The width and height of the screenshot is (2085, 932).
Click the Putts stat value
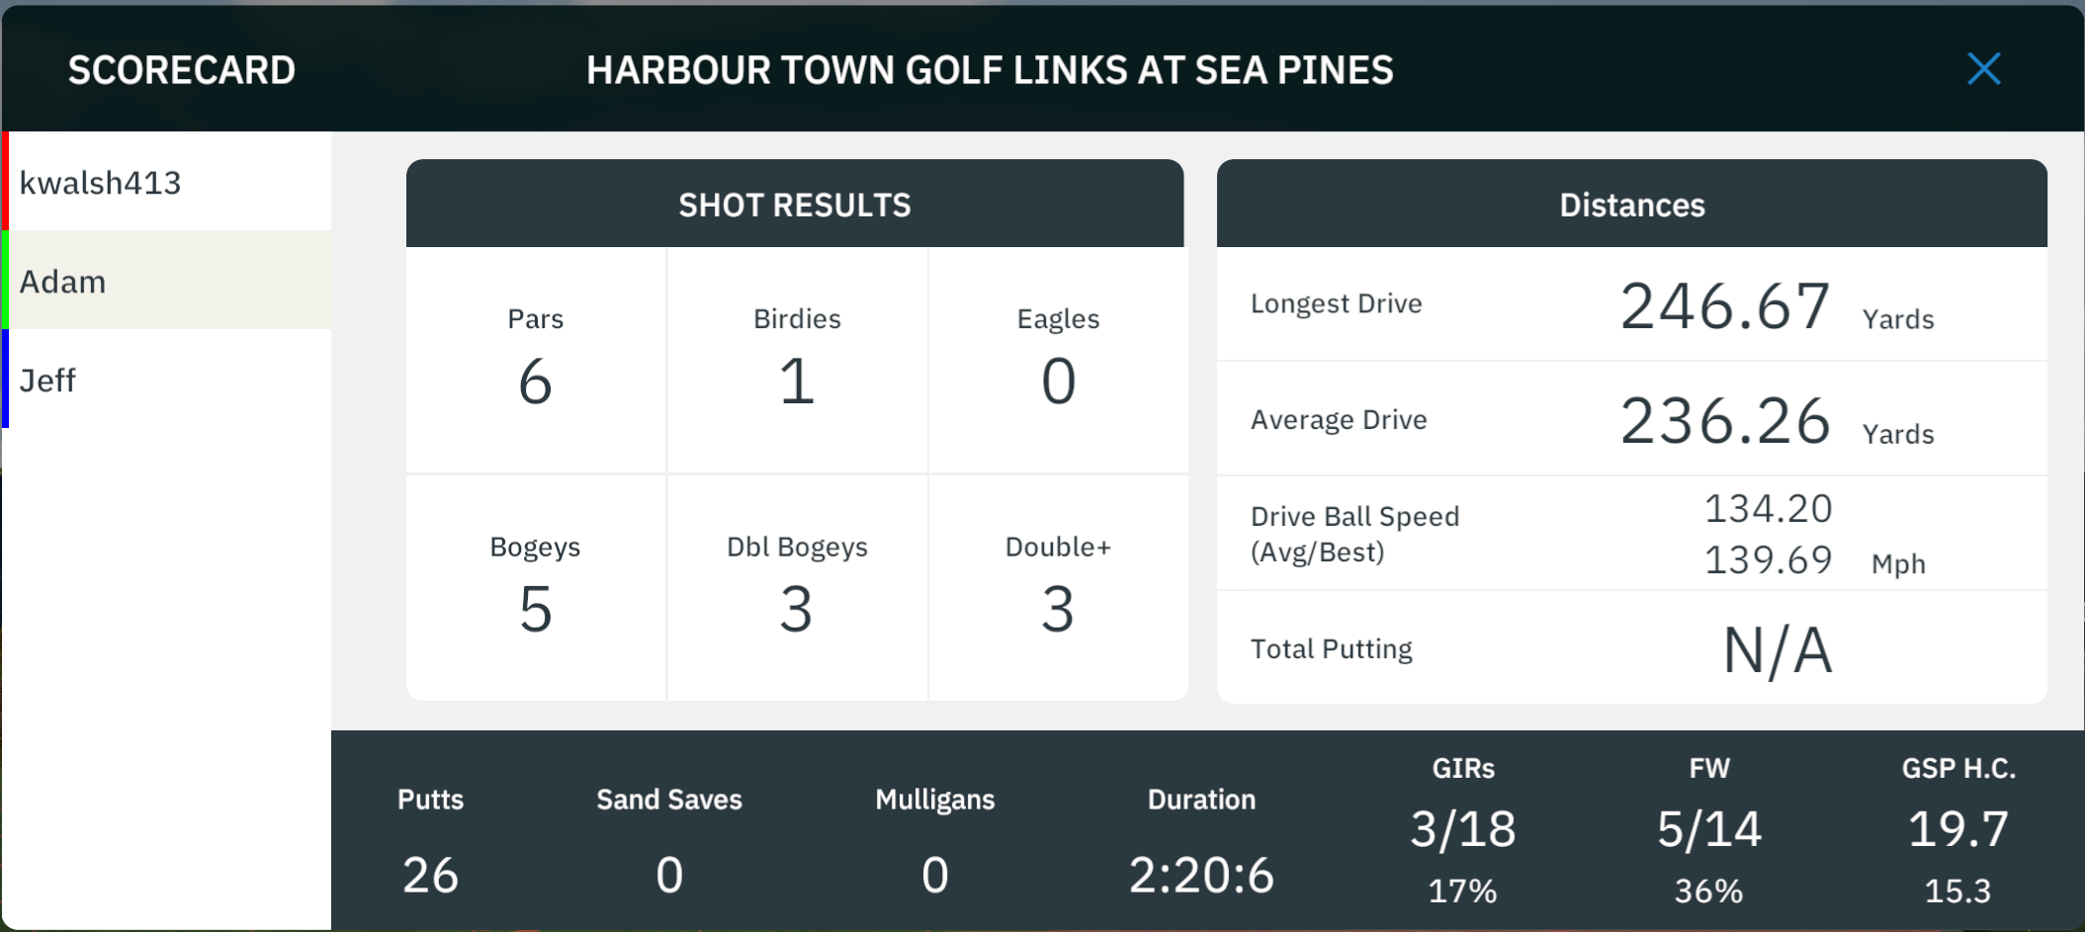430,876
